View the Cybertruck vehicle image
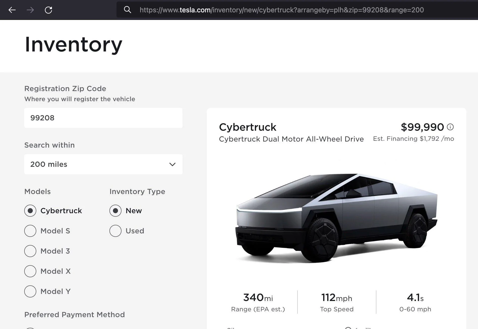Image resolution: width=478 pixels, height=329 pixels. (337, 218)
